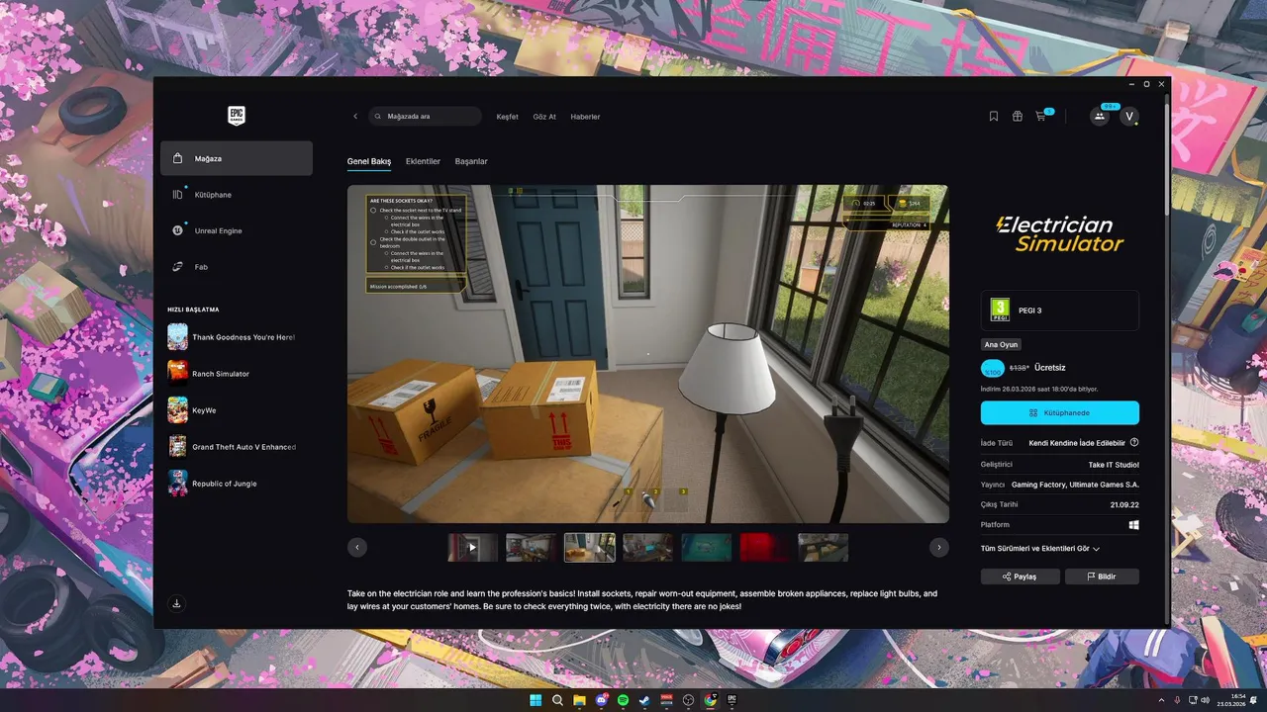Open the friends list icon

point(1100,116)
